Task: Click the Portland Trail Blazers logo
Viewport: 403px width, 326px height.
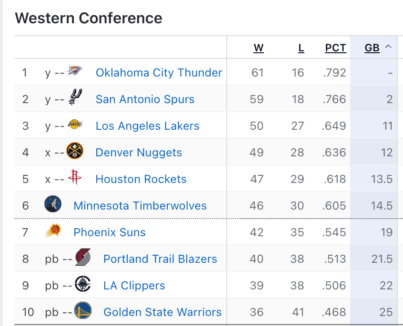Action: click(83, 258)
